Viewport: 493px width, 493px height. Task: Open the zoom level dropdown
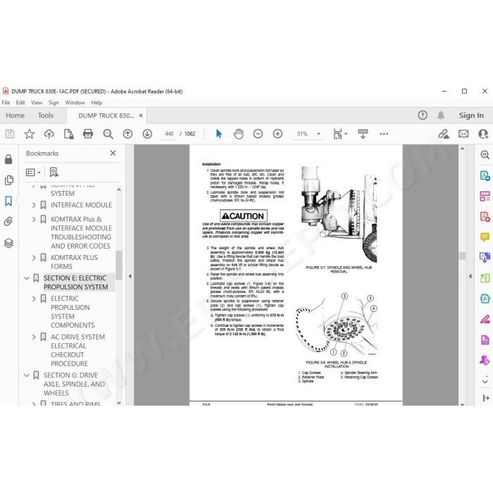(x=318, y=134)
